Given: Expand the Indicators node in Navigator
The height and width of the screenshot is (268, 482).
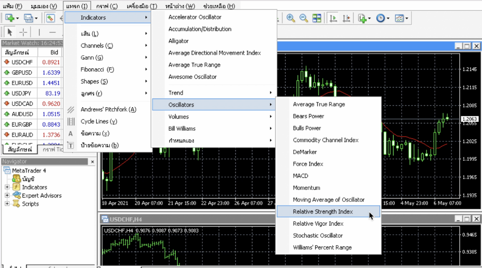Looking at the screenshot, I should [7, 187].
